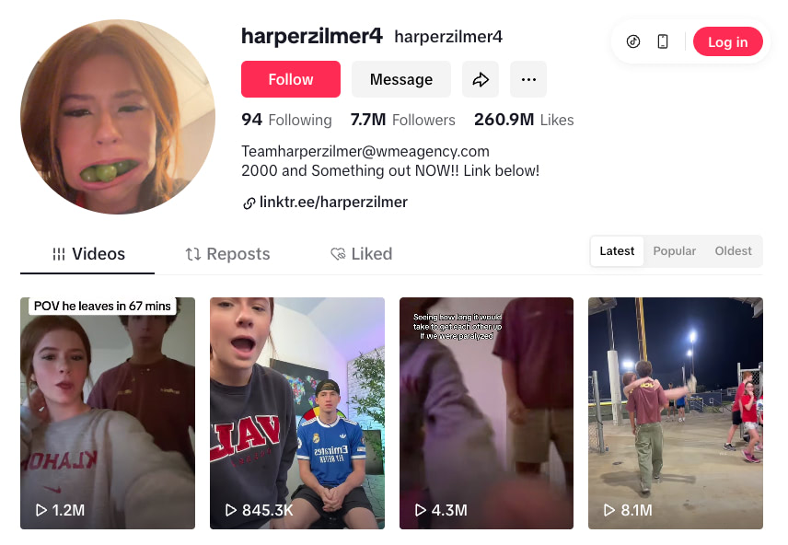Image resolution: width=788 pixels, height=545 pixels.
Task: Click the mobile phone get-app icon
Action: coord(663,41)
